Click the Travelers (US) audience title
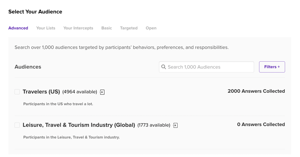Screen dimensions: 300x157 click(x=41, y=92)
